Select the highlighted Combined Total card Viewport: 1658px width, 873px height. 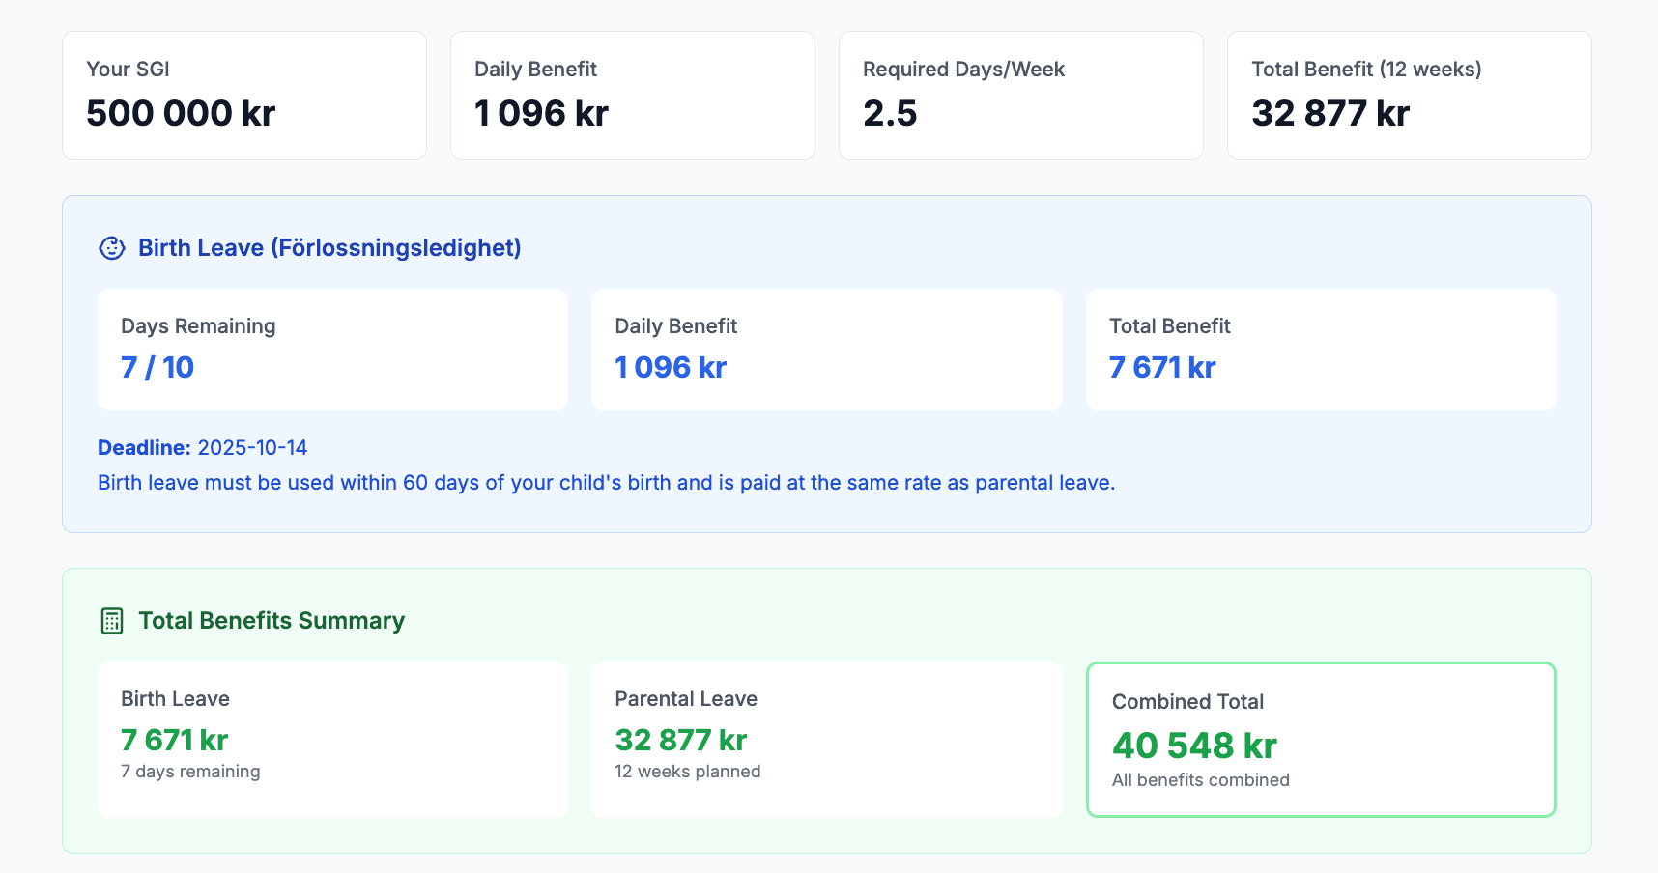pos(1321,740)
